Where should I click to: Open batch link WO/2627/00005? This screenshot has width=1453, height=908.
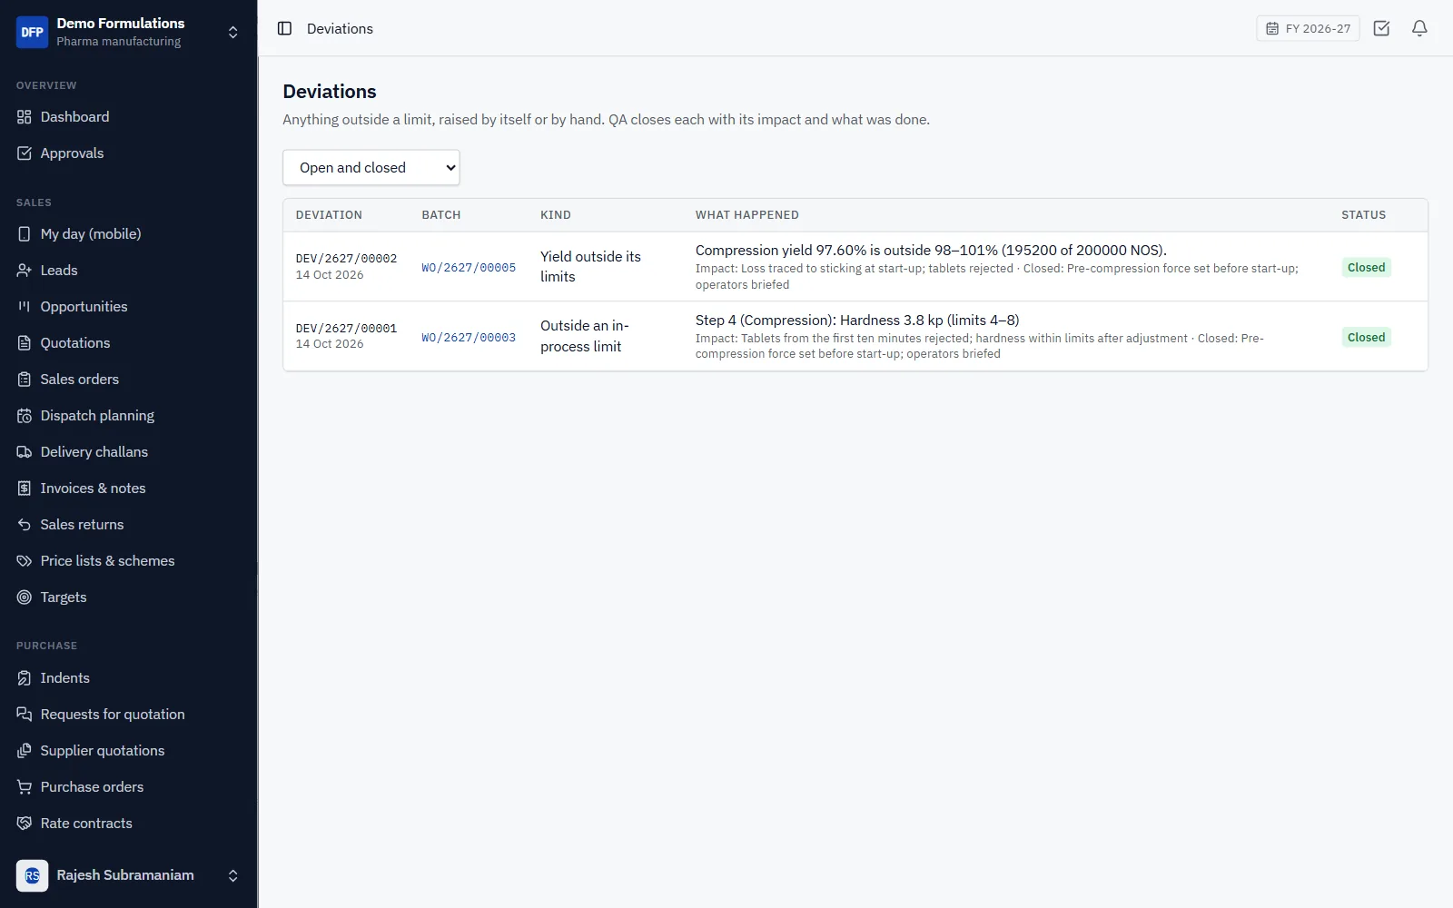click(x=469, y=268)
